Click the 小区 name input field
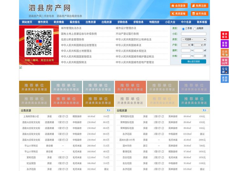The width and height of the screenshot is (229, 171). (194, 34)
